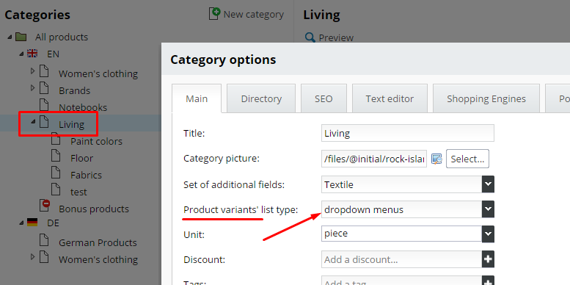Image resolution: width=570 pixels, height=285 pixels.
Task: Click the Add a discount input field
Action: (x=402, y=259)
